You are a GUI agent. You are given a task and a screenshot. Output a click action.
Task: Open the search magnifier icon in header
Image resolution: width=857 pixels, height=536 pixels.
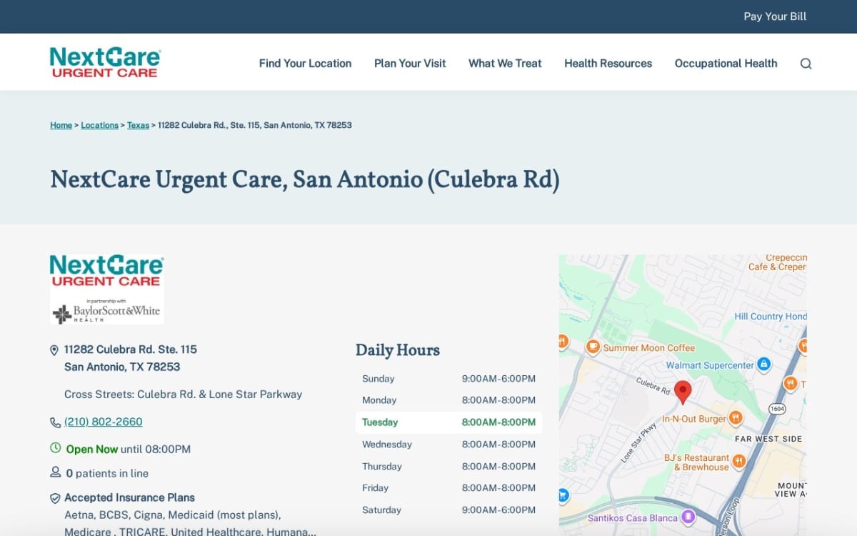(x=806, y=64)
